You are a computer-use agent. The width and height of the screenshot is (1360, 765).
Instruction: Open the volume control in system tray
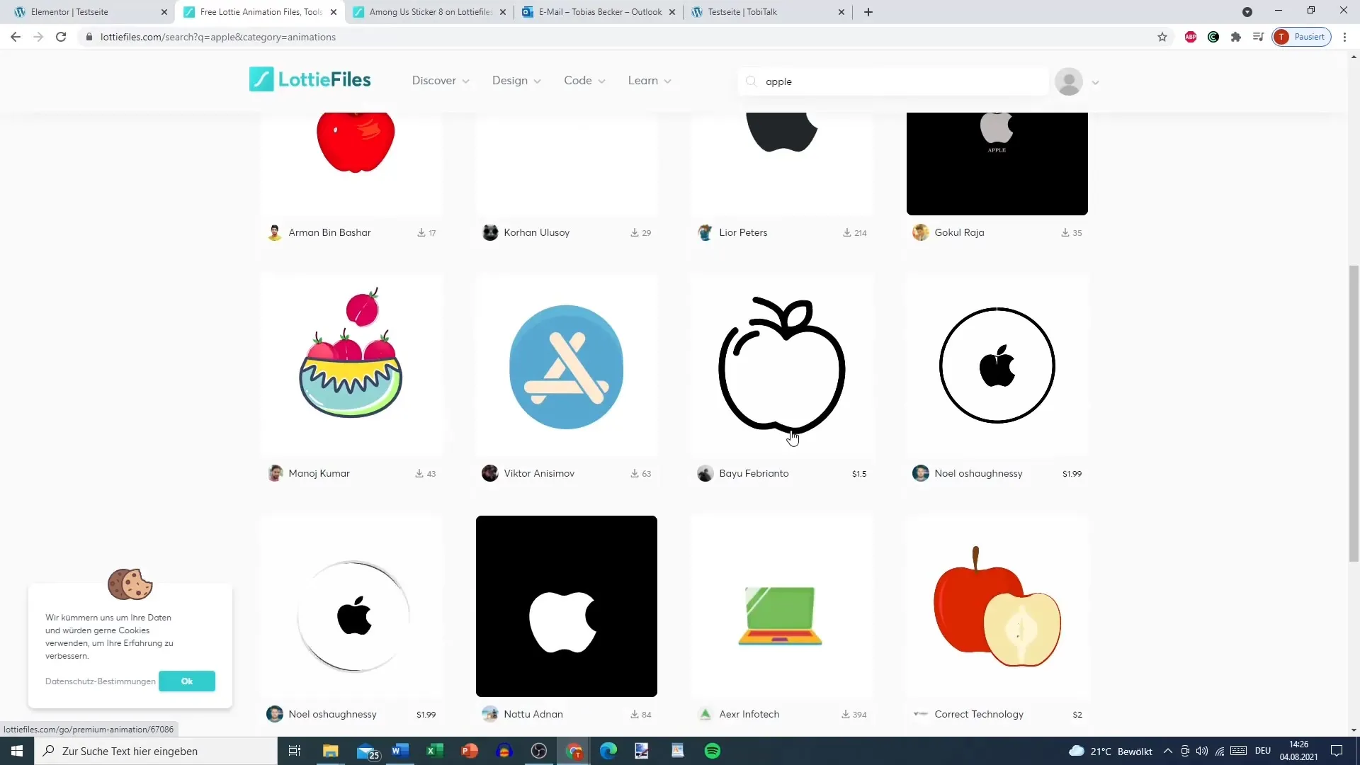pyautogui.click(x=1202, y=751)
